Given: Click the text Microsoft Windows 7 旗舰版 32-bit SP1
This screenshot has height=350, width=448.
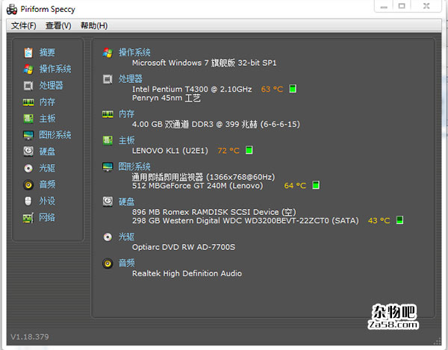Looking at the screenshot, I should click(205, 63).
